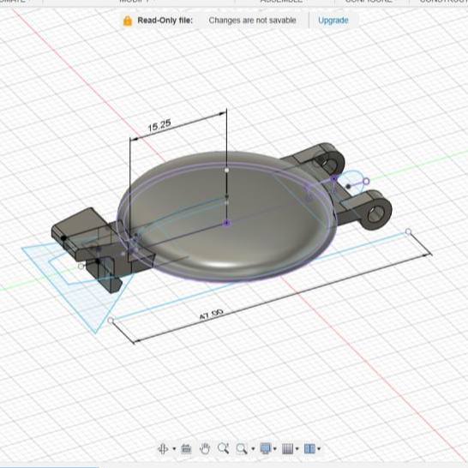This screenshot has width=468, height=468.
Task: Open the Display Settings monitor icon
Action: pyautogui.click(x=266, y=448)
